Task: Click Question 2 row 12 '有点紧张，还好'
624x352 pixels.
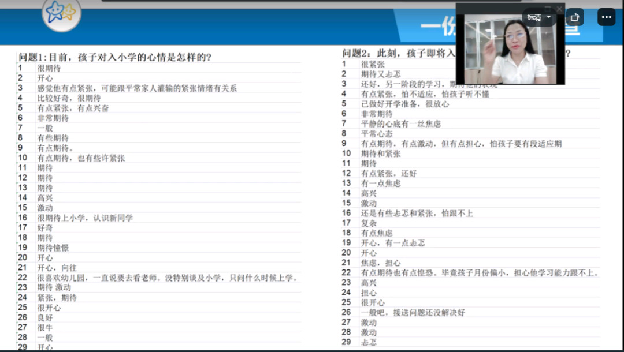Action: [389, 174]
